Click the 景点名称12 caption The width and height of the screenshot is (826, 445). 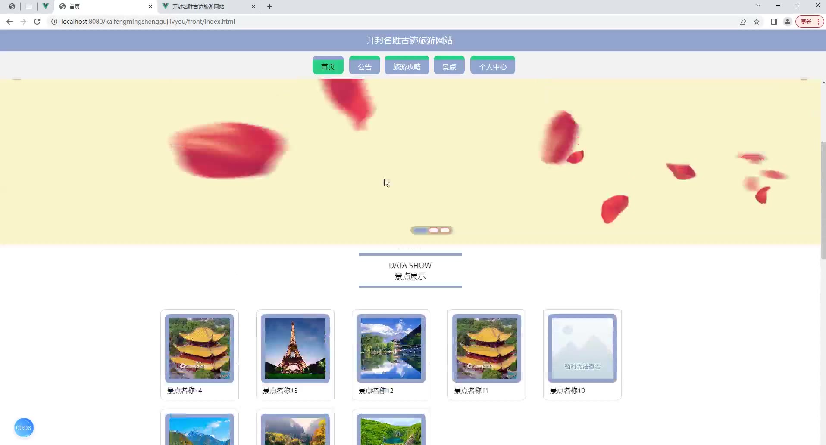376,391
